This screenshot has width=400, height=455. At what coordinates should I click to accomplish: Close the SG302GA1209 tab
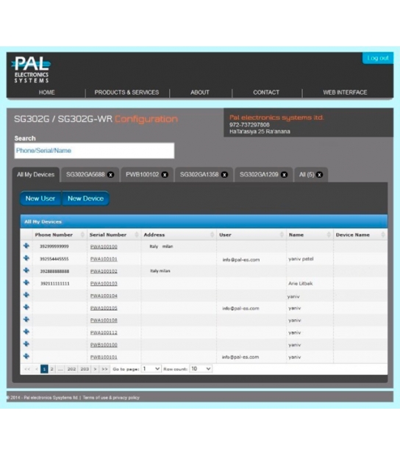(x=284, y=175)
